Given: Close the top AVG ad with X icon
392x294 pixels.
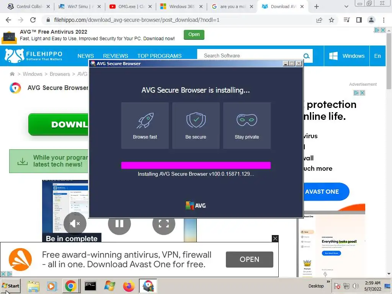Looking at the screenshot, I should tap(383, 30).
